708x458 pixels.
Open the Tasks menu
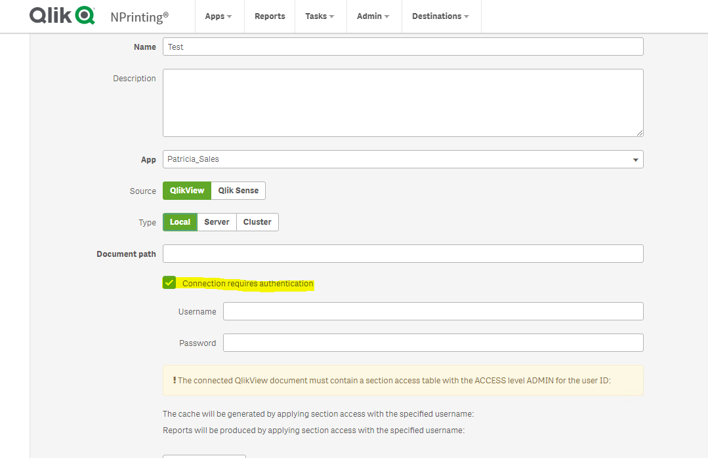tap(321, 16)
